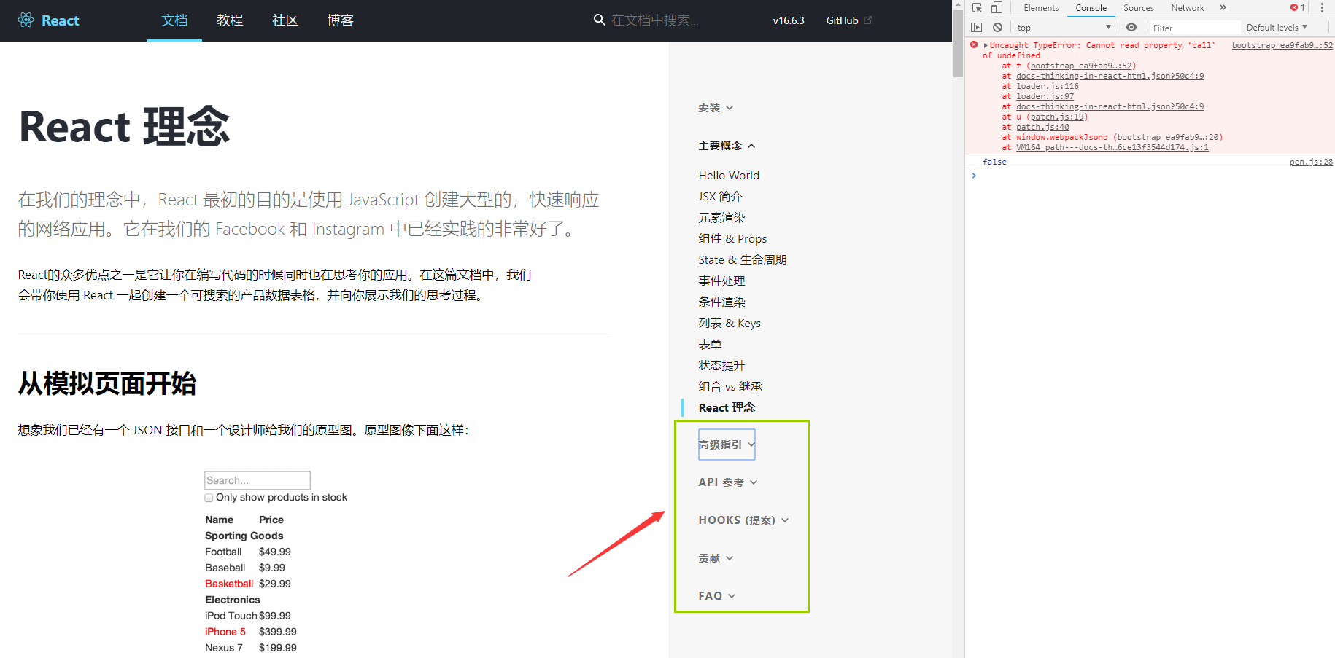Open the Default levels dropdown
This screenshot has width=1335, height=658.
1278,27
